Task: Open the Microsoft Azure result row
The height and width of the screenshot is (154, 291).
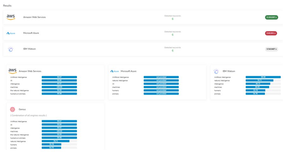Action: tap(143, 33)
